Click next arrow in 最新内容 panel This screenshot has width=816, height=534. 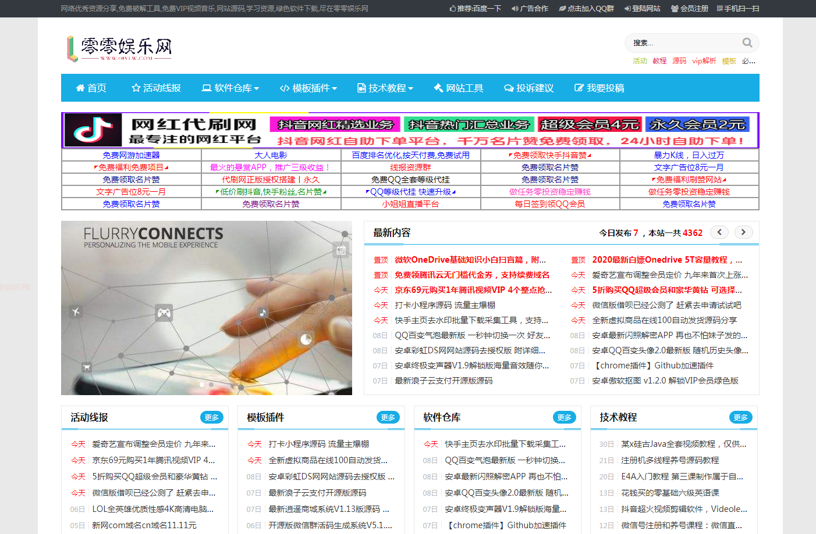click(743, 232)
